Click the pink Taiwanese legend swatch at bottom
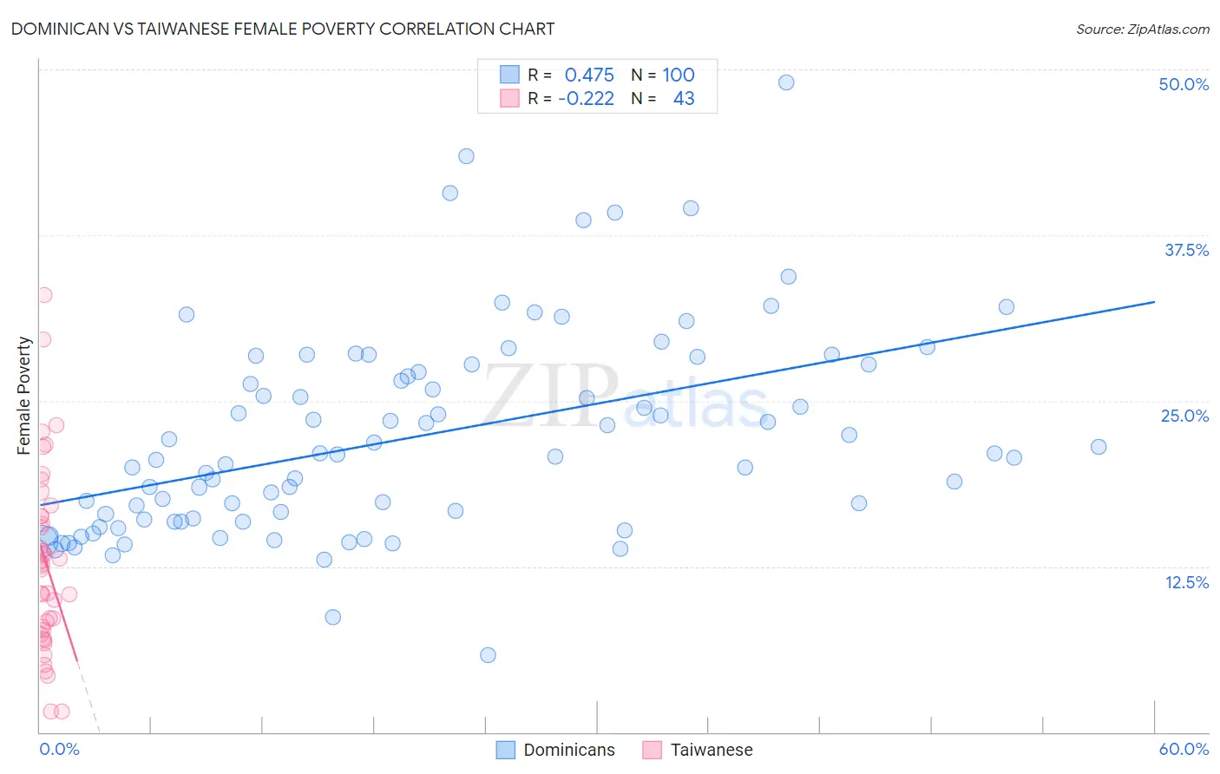Viewport: 1220px width, 774px height. click(x=653, y=750)
